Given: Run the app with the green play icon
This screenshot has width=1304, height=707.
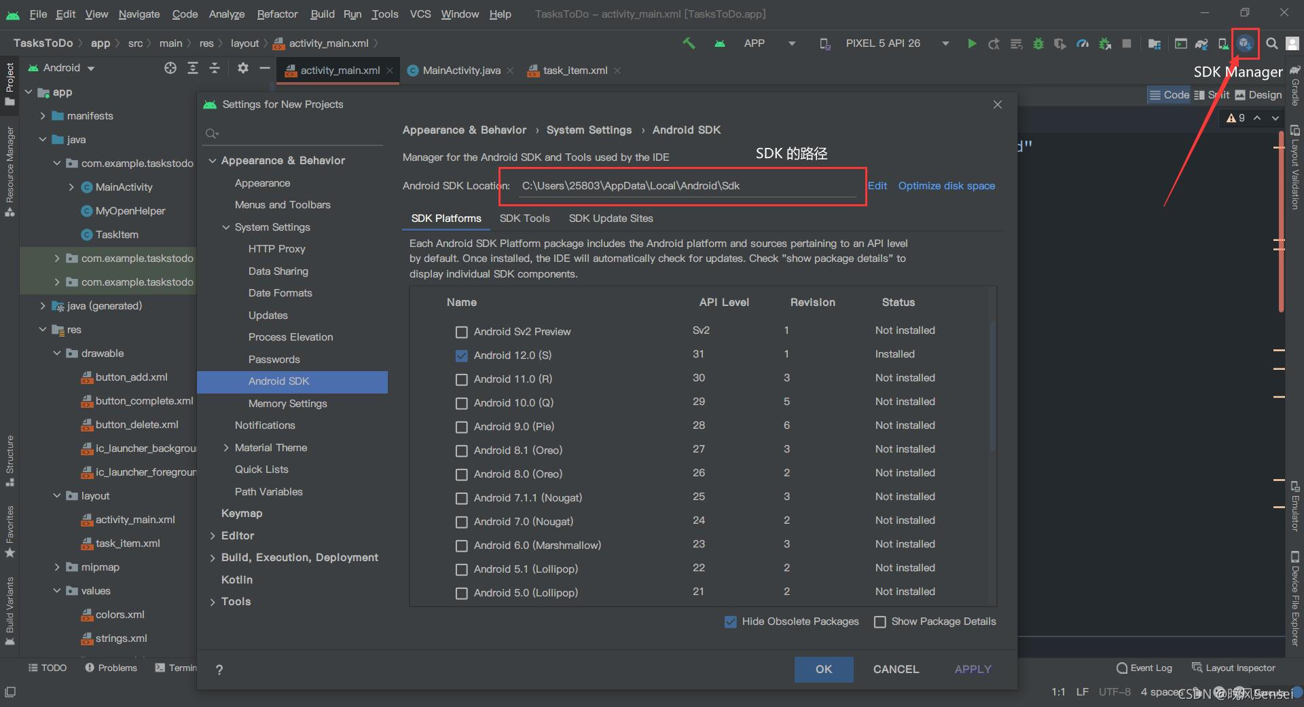Looking at the screenshot, I should (972, 43).
